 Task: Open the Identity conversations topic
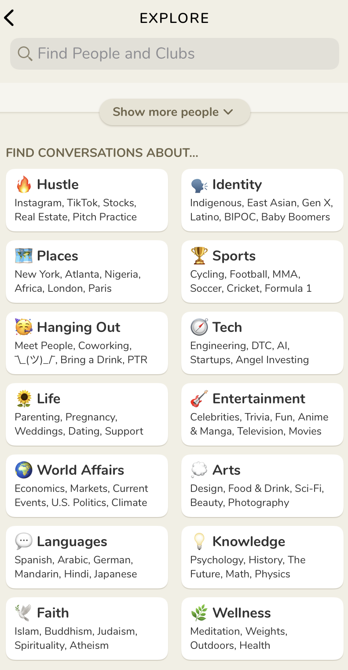coord(262,200)
